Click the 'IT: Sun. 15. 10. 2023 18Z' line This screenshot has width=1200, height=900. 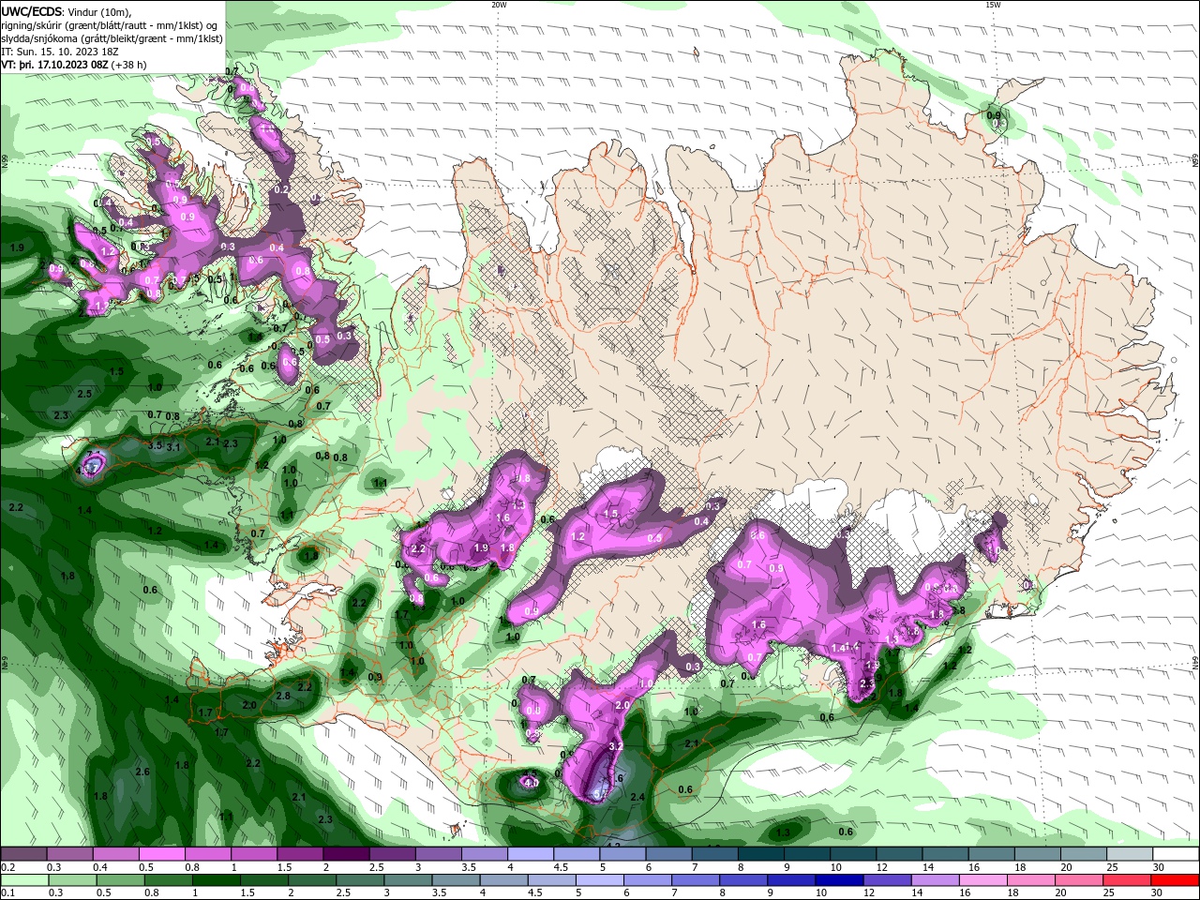(x=60, y=52)
